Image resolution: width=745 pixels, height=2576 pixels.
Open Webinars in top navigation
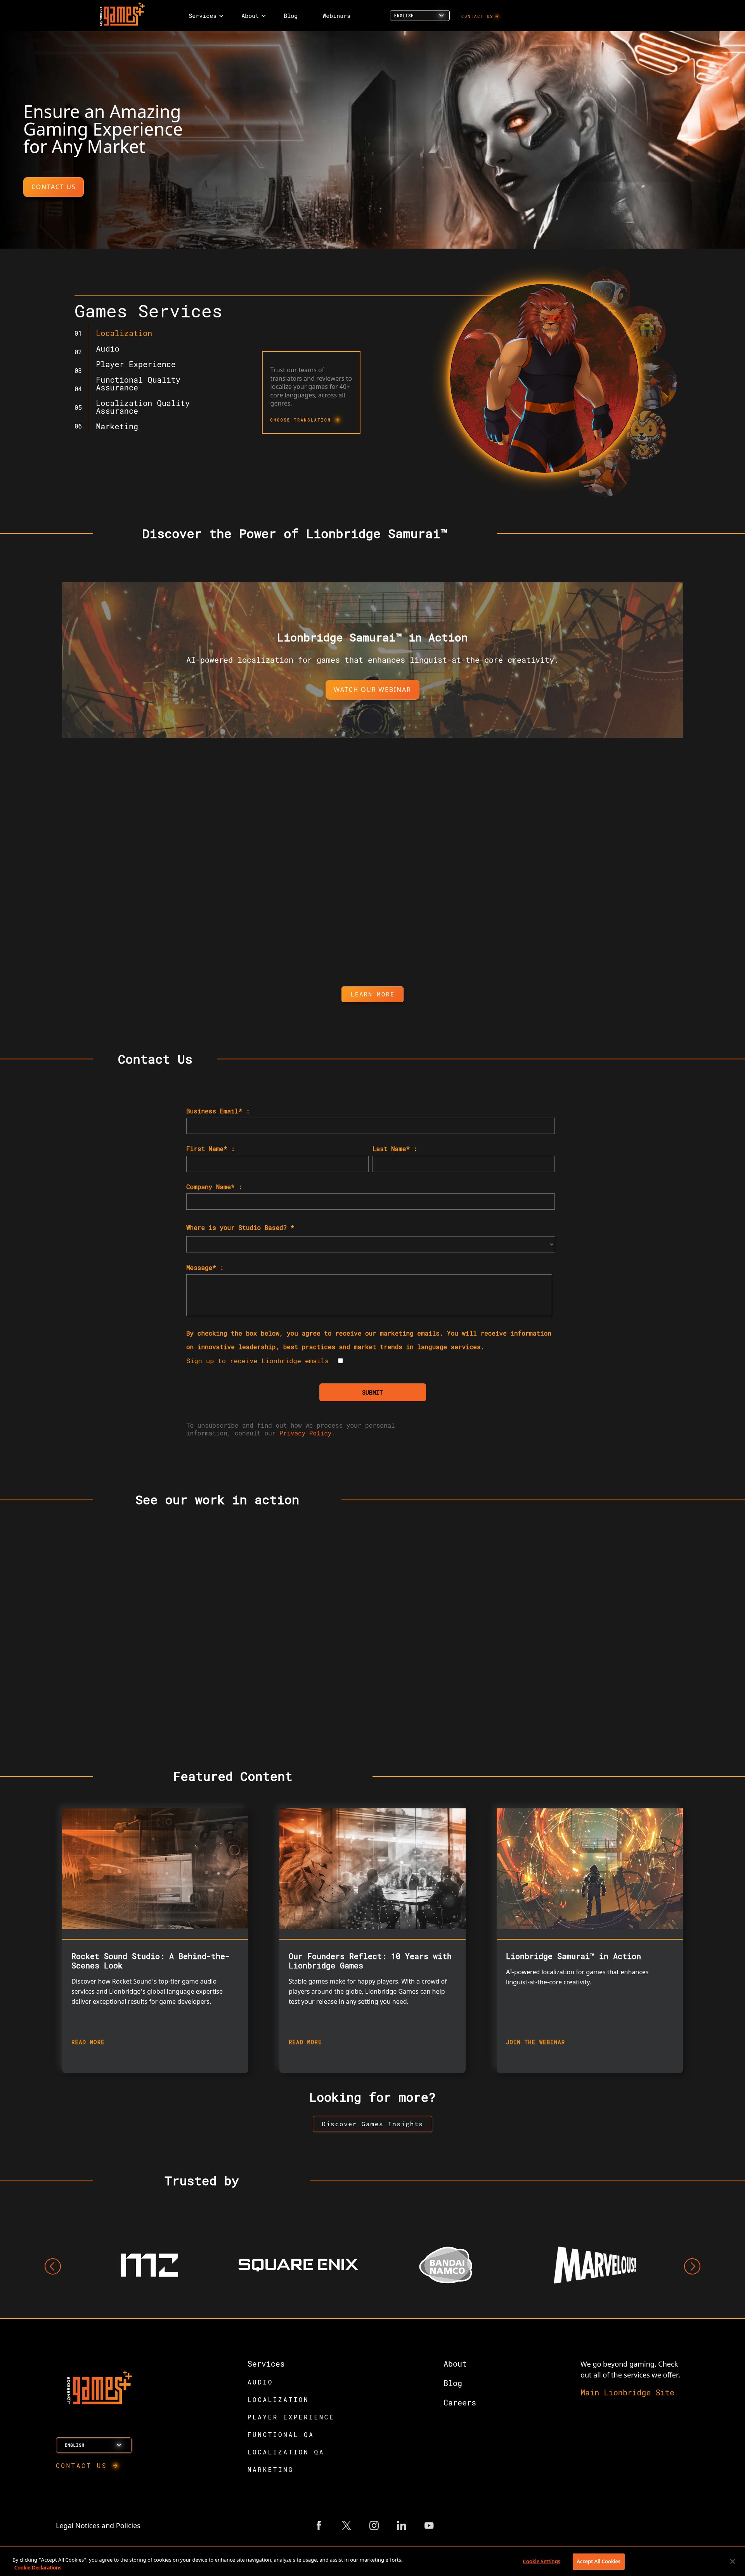click(x=336, y=16)
